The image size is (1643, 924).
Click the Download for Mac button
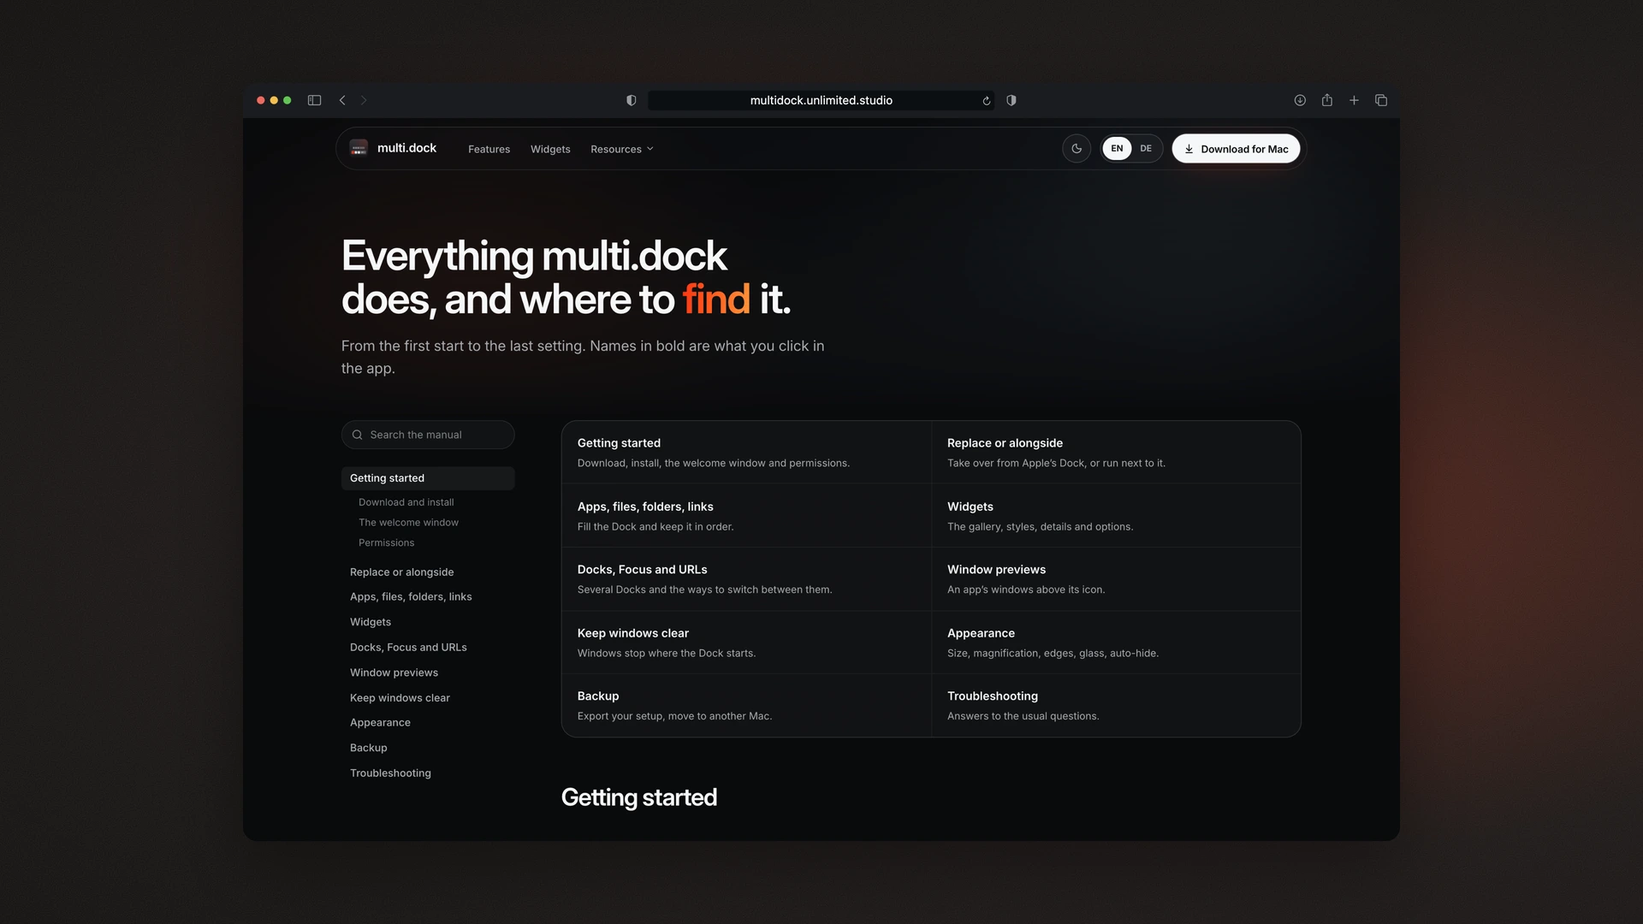(x=1236, y=148)
